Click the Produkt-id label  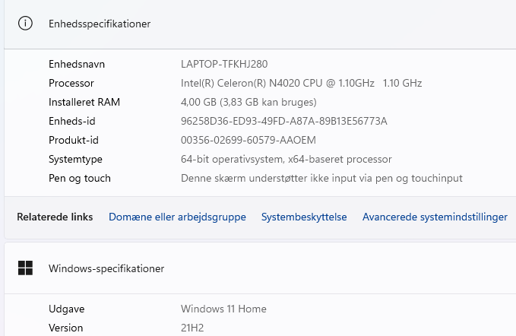tap(74, 140)
